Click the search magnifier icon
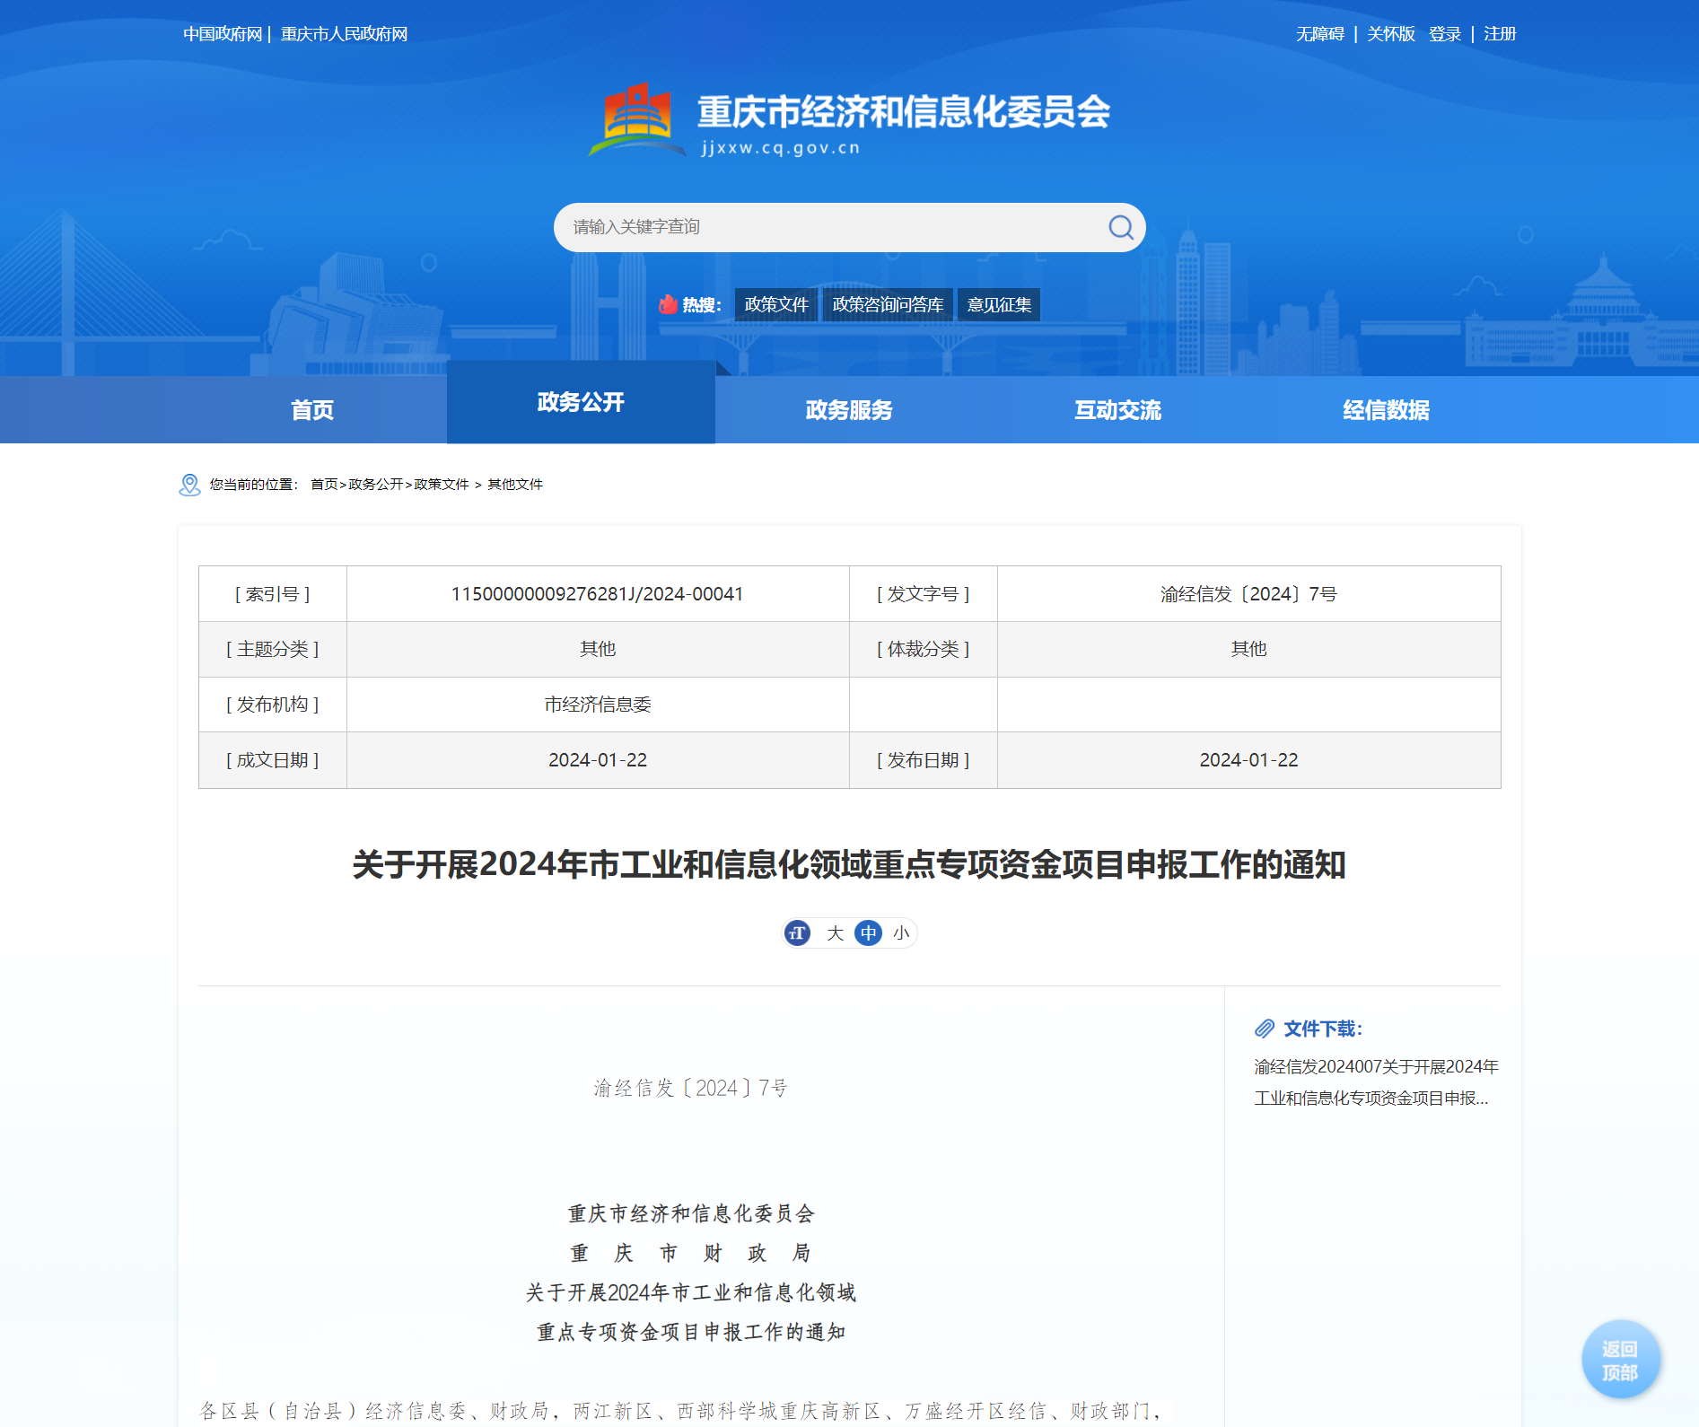Viewport: 1699px width, 1427px height. pos(1120,227)
